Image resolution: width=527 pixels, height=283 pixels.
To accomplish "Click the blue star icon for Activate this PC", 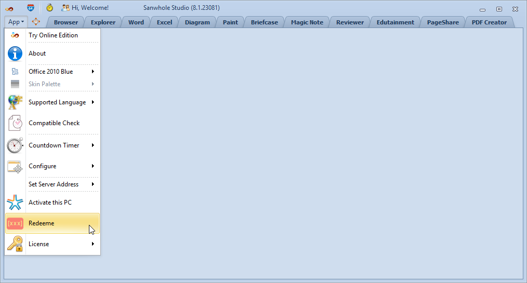I will (15, 203).
